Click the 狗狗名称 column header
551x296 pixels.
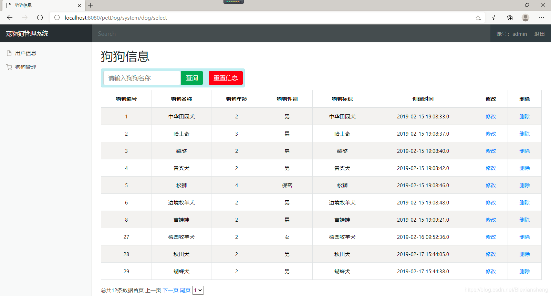coord(181,99)
